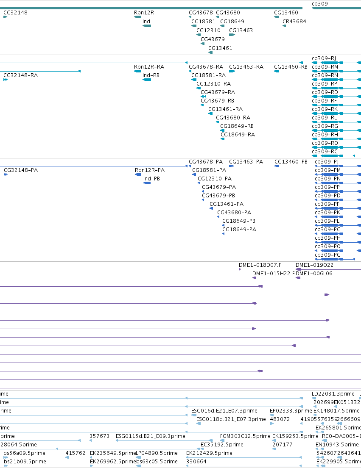Select the CG18581 gene label

point(203,22)
